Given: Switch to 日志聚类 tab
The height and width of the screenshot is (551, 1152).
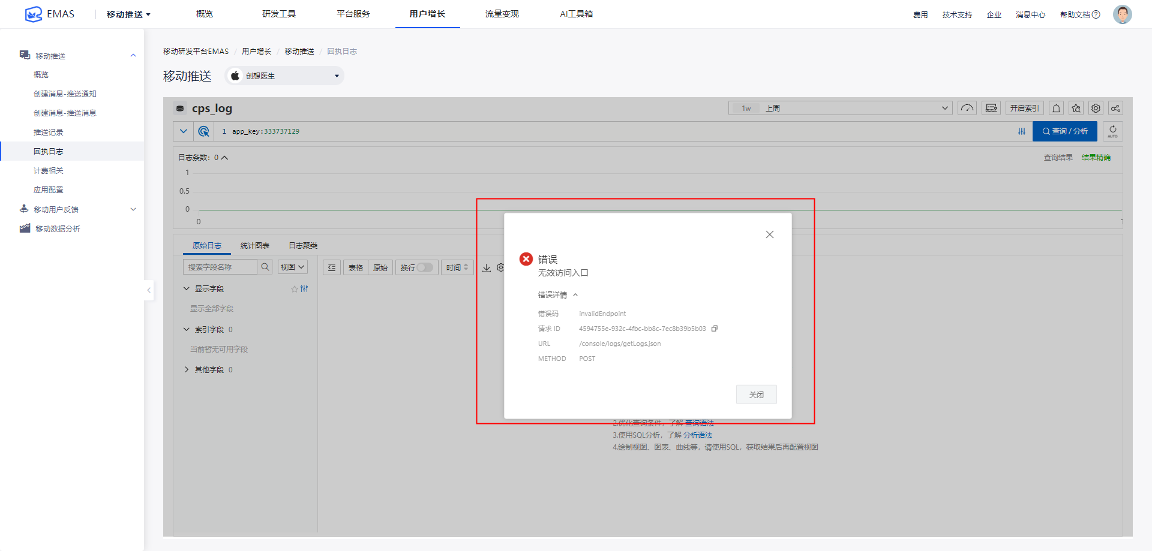Looking at the screenshot, I should [303, 245].
